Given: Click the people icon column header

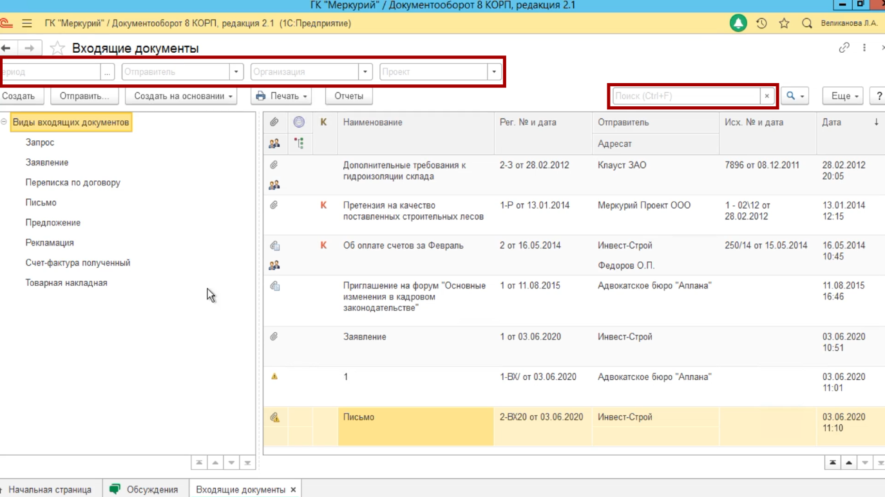Looking at the screenshot, I should (274, 144).
